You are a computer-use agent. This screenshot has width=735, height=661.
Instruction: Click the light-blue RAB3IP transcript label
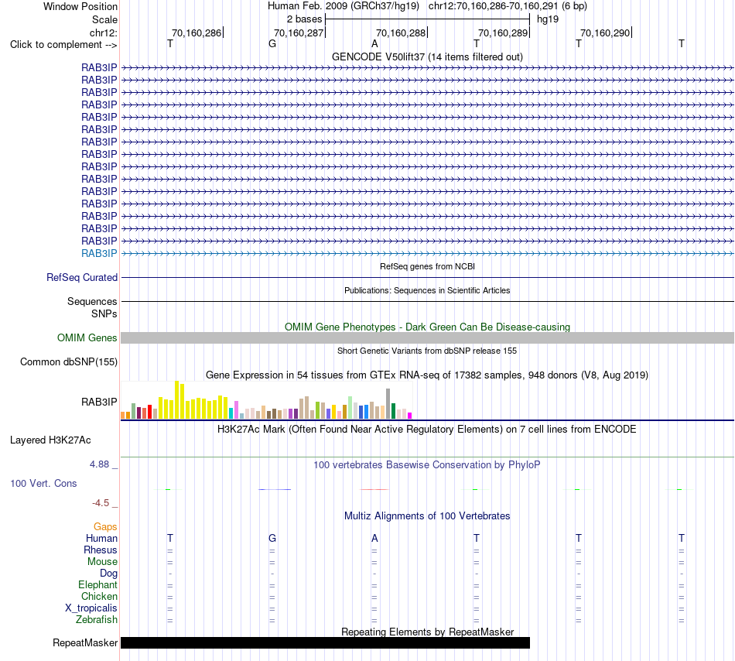(99, 253)
